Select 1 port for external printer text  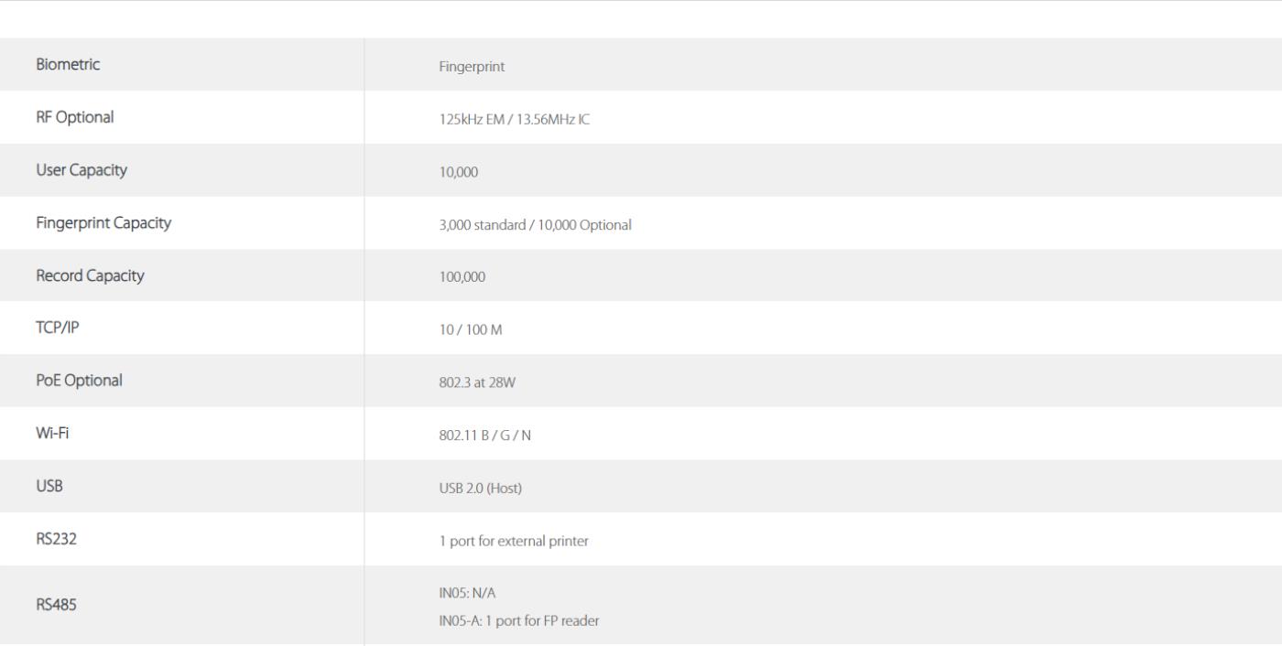click(x=514, y=541)
